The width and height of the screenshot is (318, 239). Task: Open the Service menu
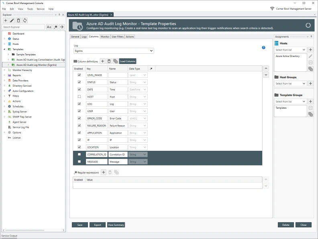point(41,9)
